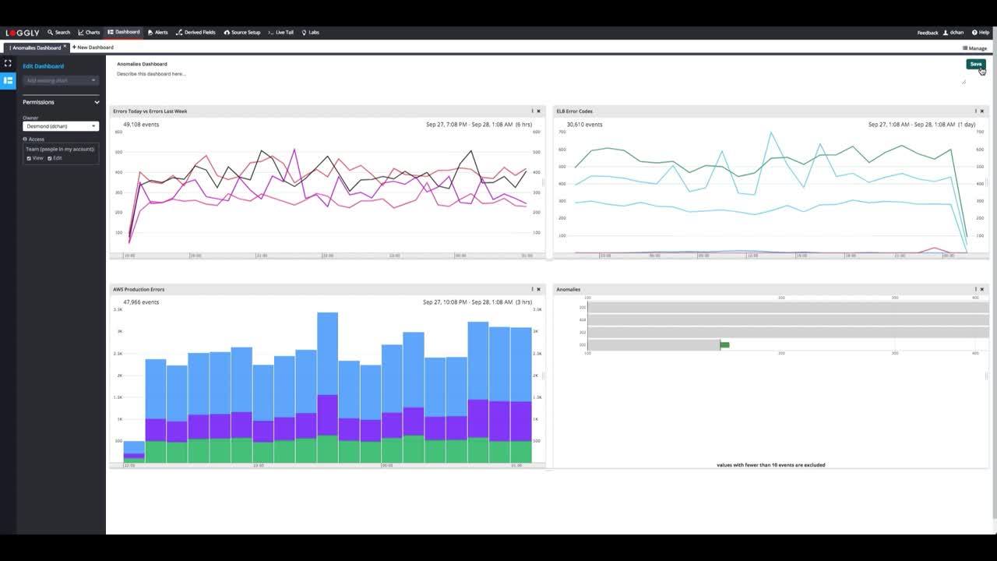The image size is (997, 561).
Task: Open the Owner dropdown showing Desmond
Action: tap(61, 126)
